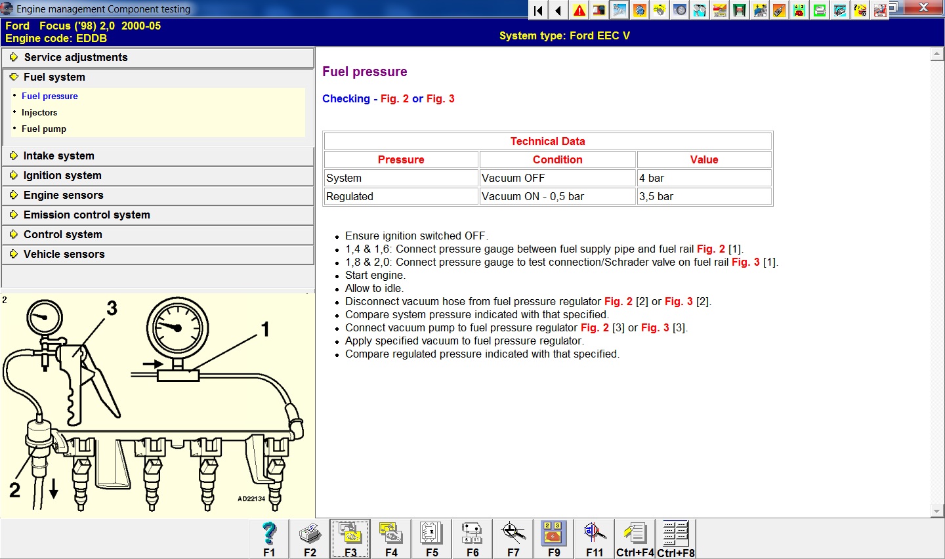Select Injectors under Fuel system
This screenshot has width=945, height=559.
pos(39,112)
